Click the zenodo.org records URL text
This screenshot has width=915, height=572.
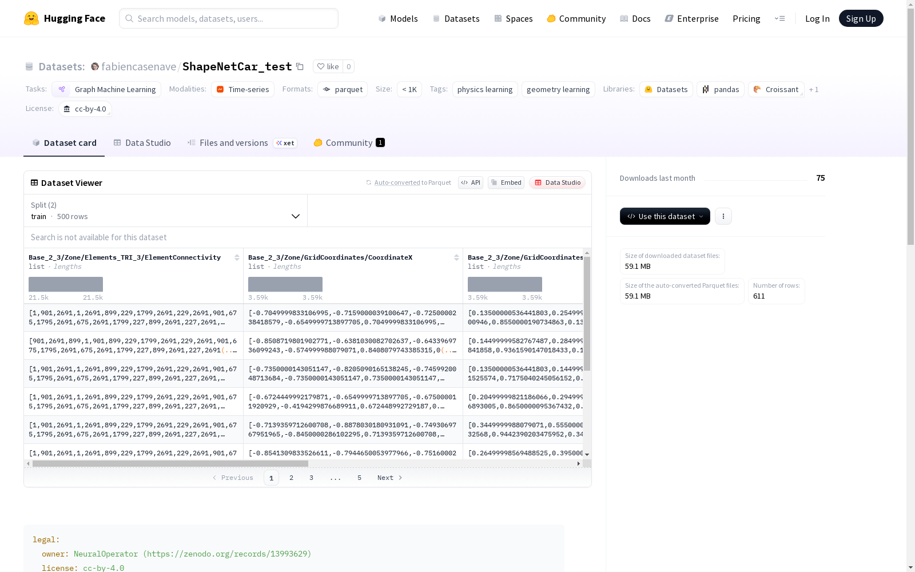[x=227, y=554]
